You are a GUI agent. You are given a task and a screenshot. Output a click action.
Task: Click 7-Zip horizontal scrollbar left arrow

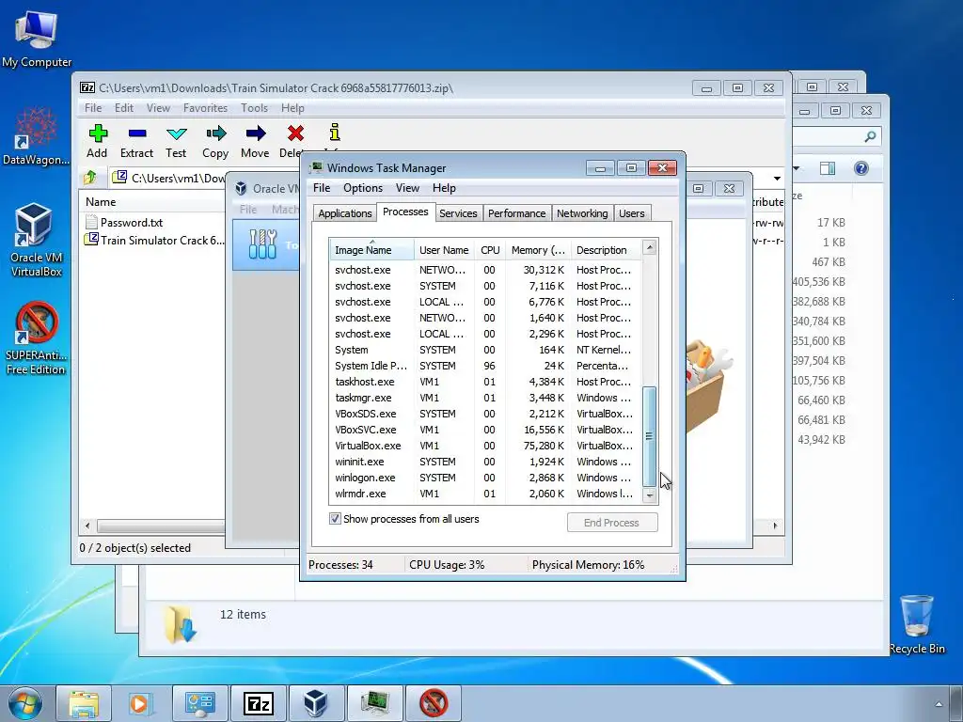[x=87, y=526]
